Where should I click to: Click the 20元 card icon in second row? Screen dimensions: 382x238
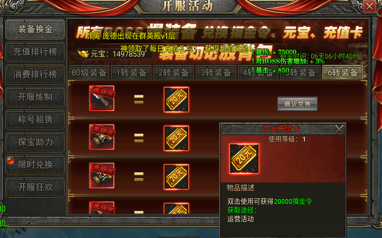coord(176,138)
